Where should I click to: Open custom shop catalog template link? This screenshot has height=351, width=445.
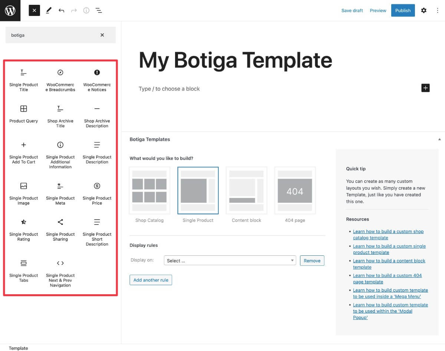pyautogui.click(x=388, y=235)
